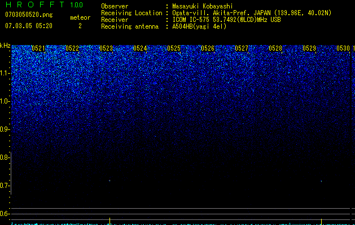Image resolution: width=355 pixels, height=225 pixels.
Task: Click the 0530 time marker label
Action: pos(343,48)
